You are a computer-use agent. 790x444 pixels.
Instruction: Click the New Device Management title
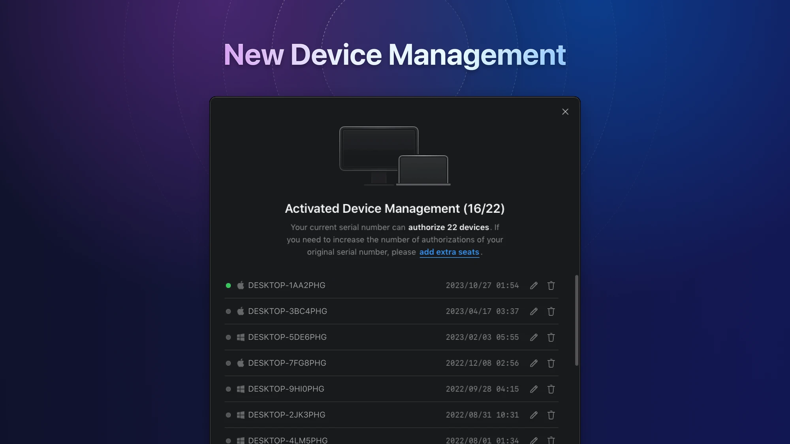pyautogui.click(x=395, y=55)
